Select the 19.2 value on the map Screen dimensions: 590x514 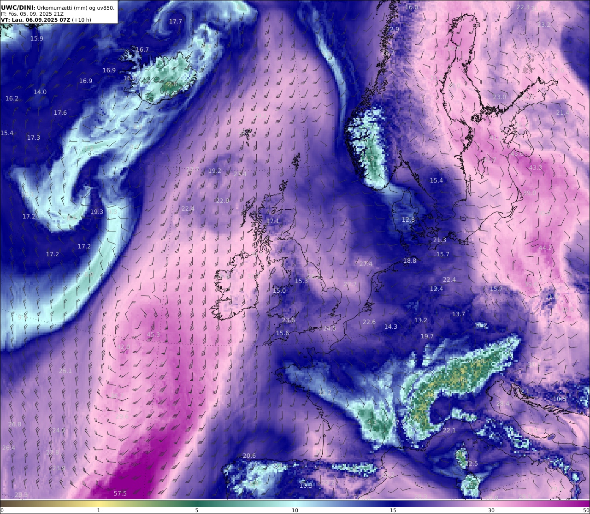click(215, 171)
